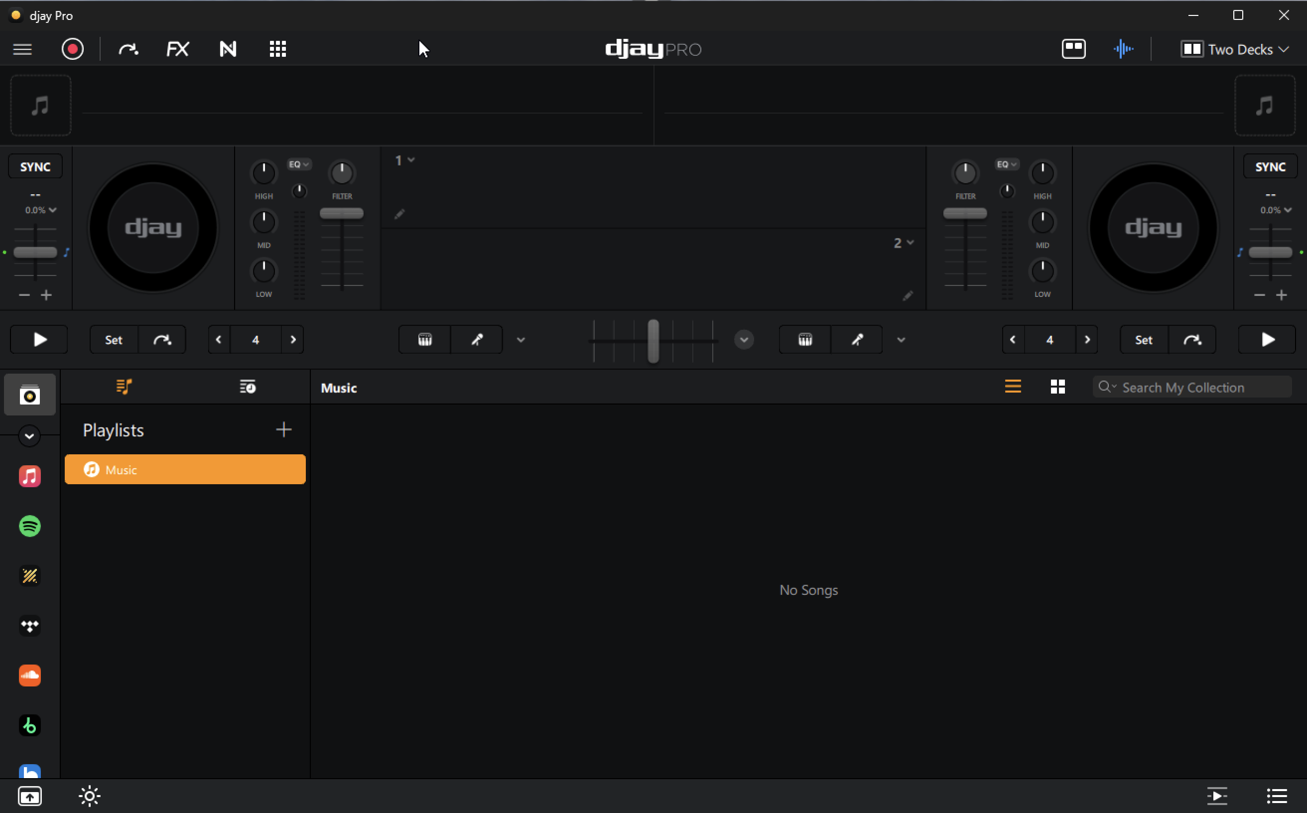Open Neural Mix controls
Image resolution: width=1307 pixels, height=813 pixels.
point(228,49)
